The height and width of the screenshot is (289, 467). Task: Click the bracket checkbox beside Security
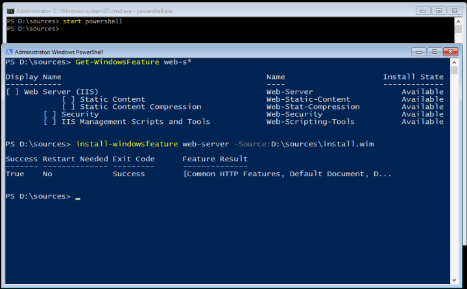[x=50, y=114]
